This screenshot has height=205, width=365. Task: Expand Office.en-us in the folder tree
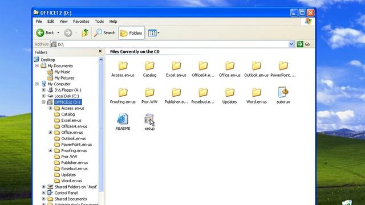pos(51,132)
